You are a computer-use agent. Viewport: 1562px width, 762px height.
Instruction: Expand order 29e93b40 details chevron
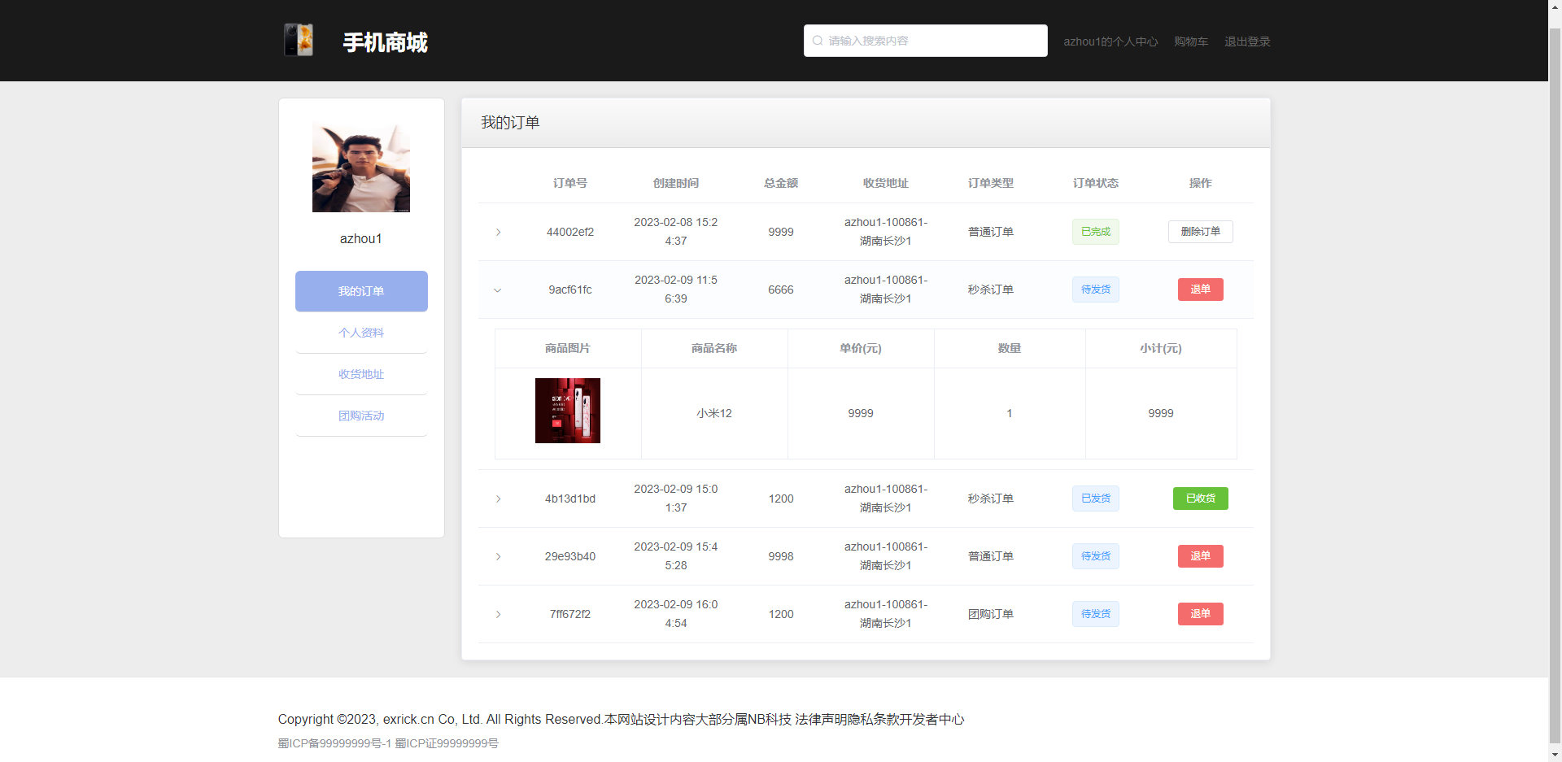(x=498, y=556)
